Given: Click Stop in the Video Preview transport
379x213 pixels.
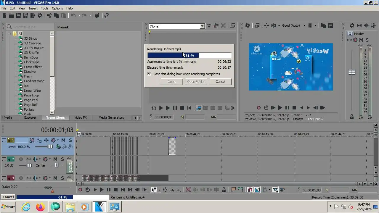Looking at the screenshot, I should (x=294, y=108).
